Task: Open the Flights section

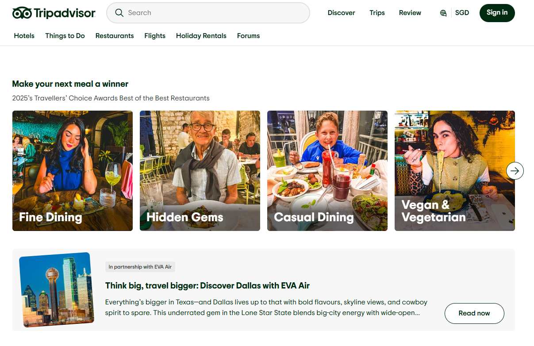Action: click(155, 36)
